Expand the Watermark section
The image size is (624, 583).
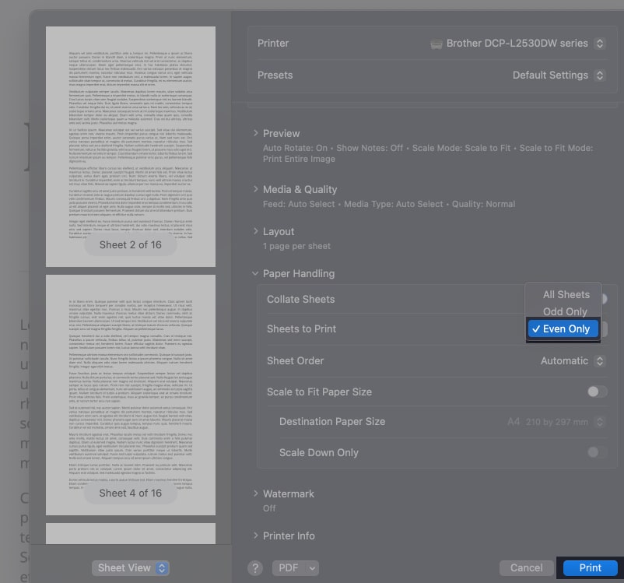[255, 493]
